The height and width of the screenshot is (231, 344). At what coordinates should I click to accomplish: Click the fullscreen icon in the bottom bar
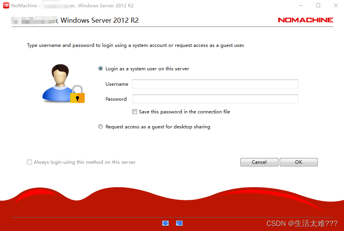tap(165, 223)
